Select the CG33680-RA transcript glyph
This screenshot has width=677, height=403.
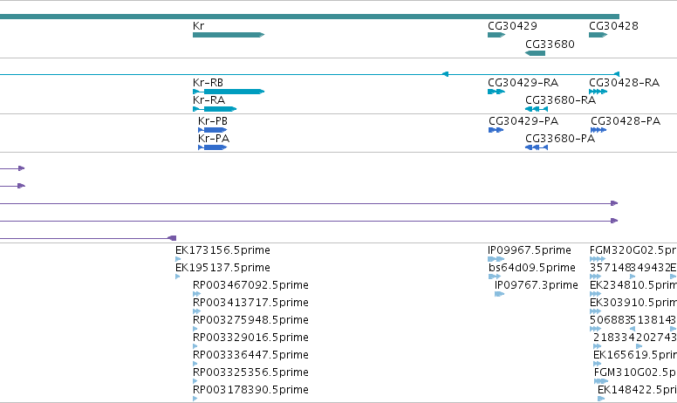[x=537, y=109]
